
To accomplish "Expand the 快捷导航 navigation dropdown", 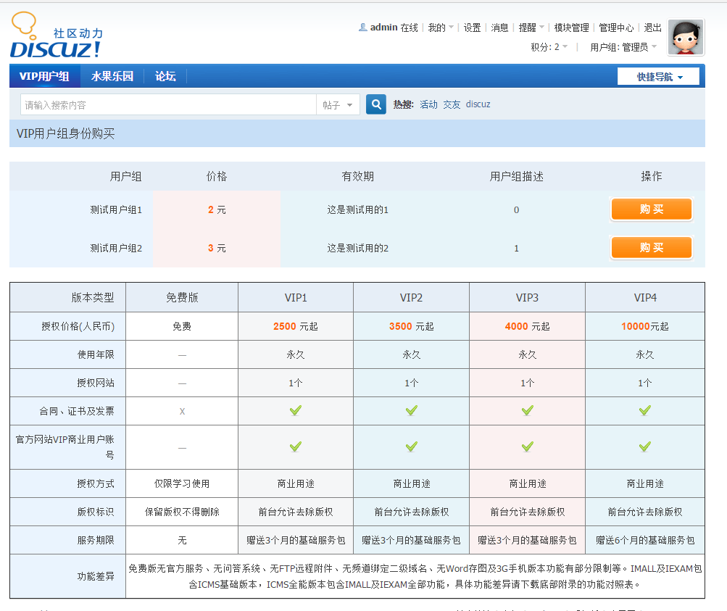I will pyautogui.click(x=658, y=75).
